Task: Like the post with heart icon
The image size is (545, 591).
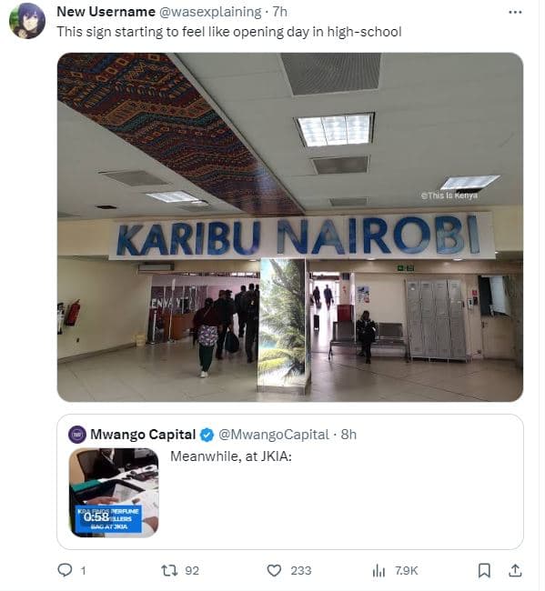Action: click(x=274, y=570)
